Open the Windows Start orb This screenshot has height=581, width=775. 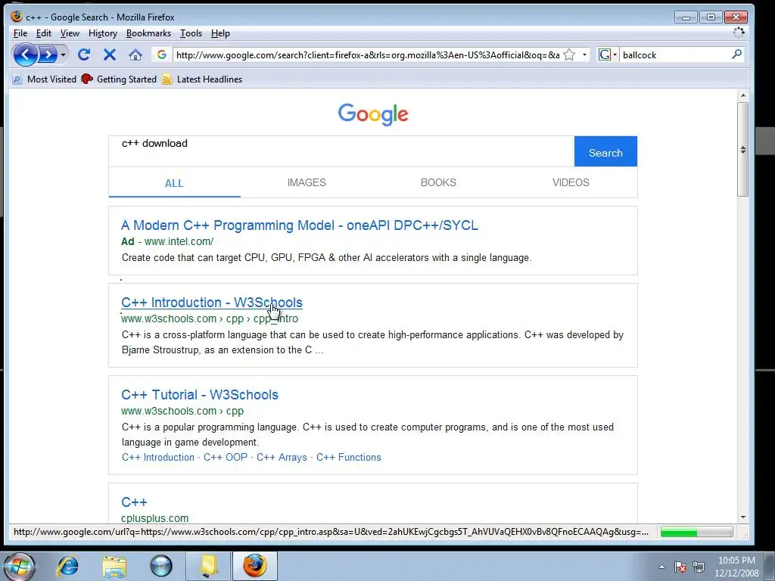[17, 566]
